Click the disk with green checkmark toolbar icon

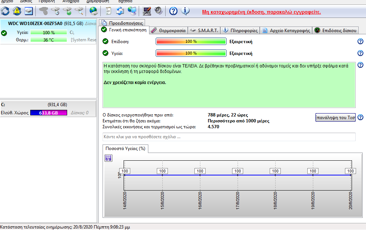tap(67, 11)
